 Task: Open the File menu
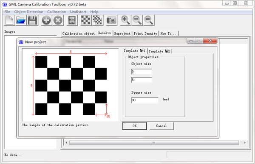7,12
